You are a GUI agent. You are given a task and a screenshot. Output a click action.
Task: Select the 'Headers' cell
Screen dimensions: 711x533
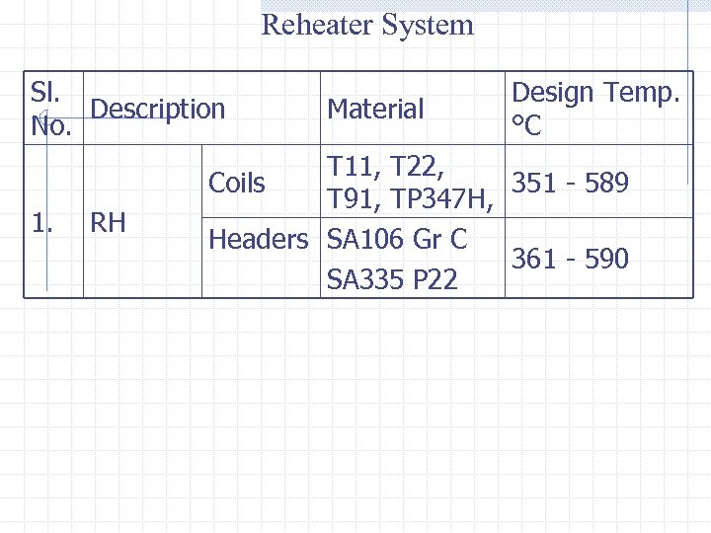[261, 258]
